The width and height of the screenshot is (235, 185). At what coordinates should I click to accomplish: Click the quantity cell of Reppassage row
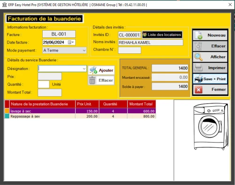pyautogui.click(x=113, y=116)
